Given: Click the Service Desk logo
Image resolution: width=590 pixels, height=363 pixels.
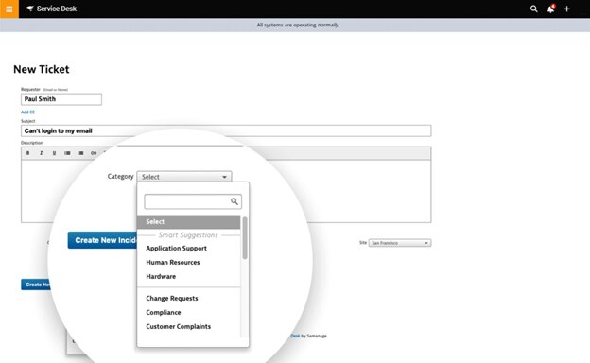Looking at the screenshot, I should (52, 9).
